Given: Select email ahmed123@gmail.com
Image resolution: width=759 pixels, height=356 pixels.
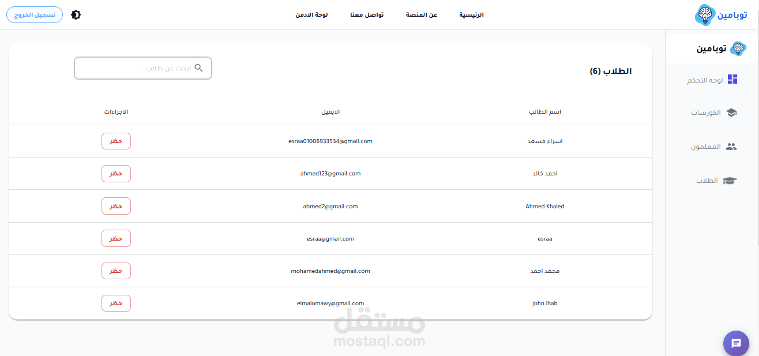Looking at the screenshot, I should click(330, 173).
